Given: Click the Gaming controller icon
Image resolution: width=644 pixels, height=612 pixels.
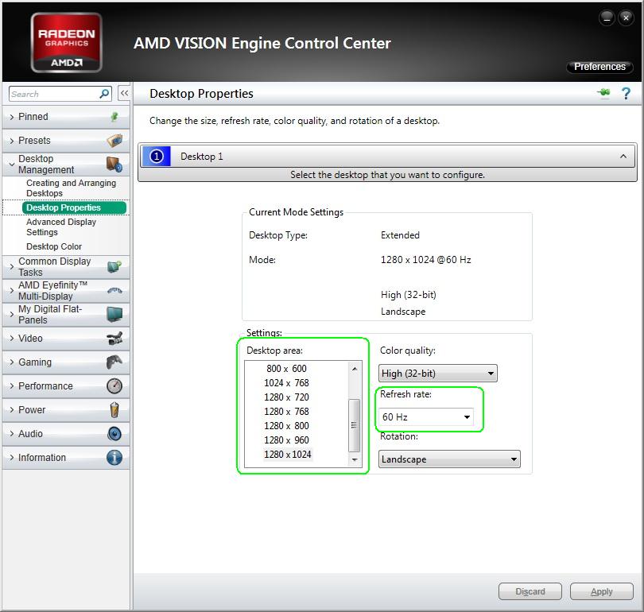Looking at the screenshot, I should [x=114, y=362].
